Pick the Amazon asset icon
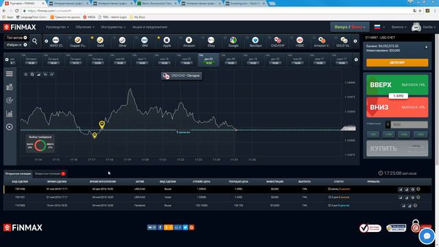 [189, 40]
